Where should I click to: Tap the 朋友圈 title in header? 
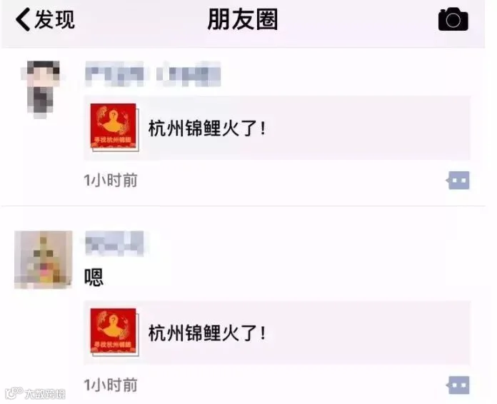click(x=243, y=19)
